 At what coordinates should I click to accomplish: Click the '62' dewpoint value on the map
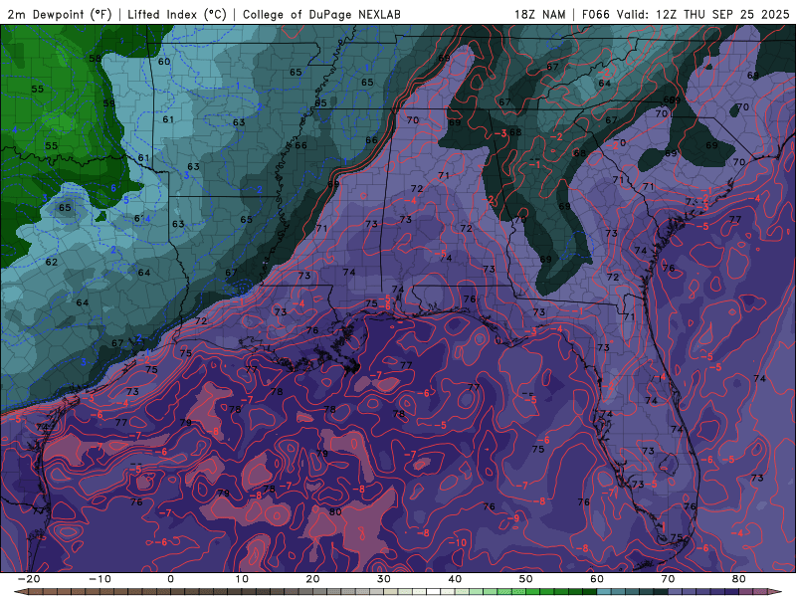tap(52, 263)
